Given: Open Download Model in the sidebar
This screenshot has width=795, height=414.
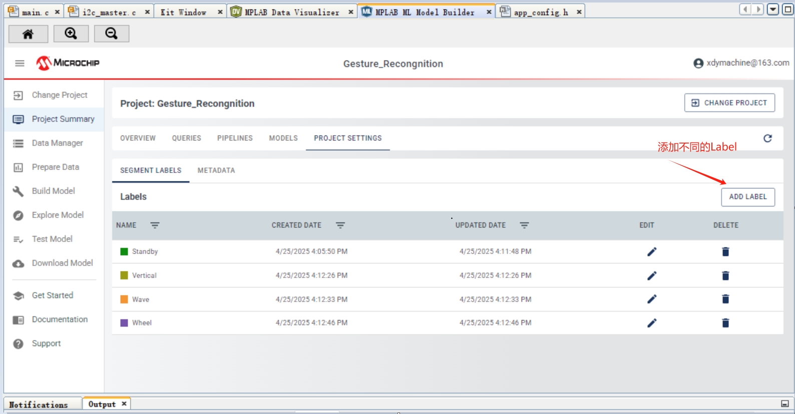Looking at the screenshot, I should point(54,263).
